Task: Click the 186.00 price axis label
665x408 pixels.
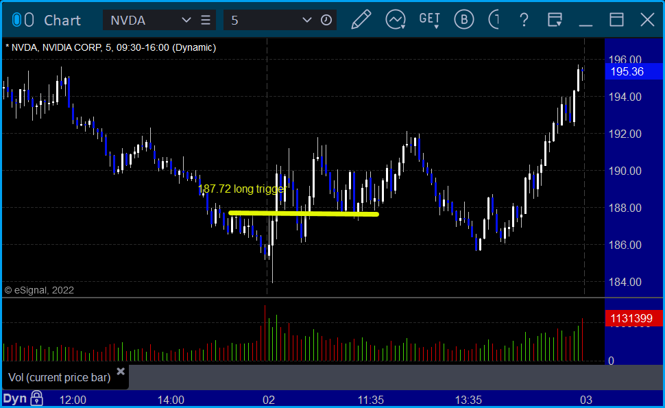Action: point(625,245)
